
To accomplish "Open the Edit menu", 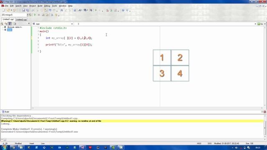I will pyautogui.click(x=12, y=6).
